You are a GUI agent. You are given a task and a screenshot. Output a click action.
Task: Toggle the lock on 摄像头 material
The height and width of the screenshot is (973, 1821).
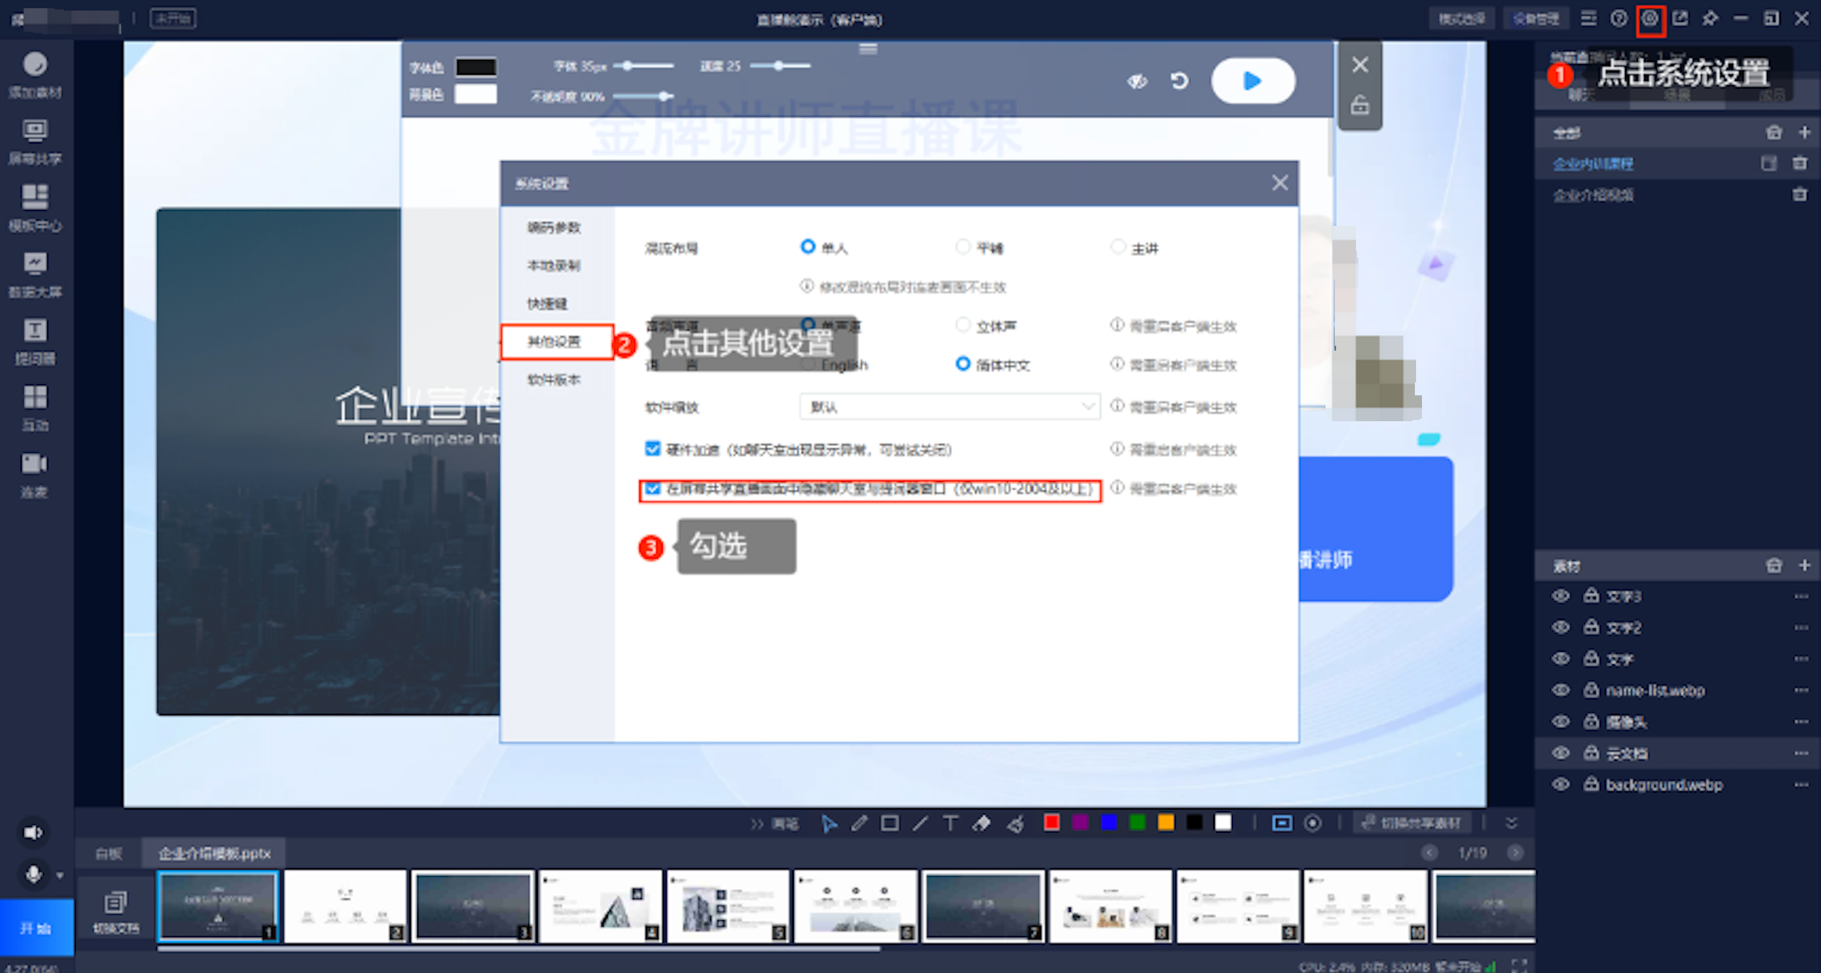(x=1591, y=721)
